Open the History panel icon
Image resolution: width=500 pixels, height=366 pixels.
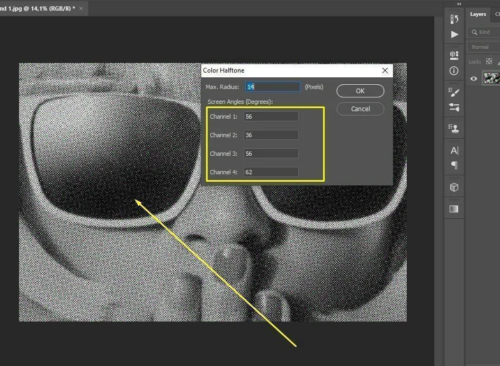click(454, 19)
